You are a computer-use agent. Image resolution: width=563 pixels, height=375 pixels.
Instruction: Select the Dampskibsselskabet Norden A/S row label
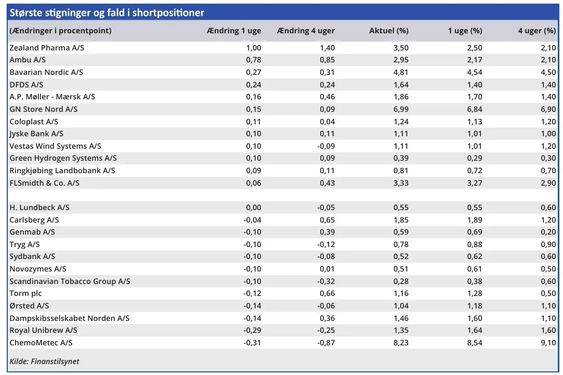tap(69, 318)
